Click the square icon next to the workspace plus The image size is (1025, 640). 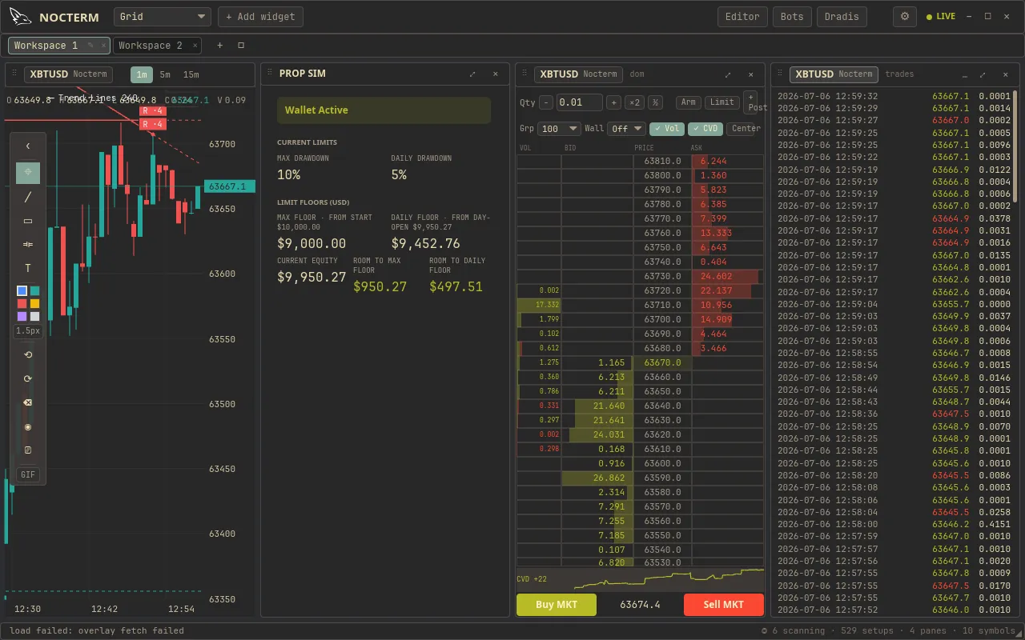click(x=241, y=46)
